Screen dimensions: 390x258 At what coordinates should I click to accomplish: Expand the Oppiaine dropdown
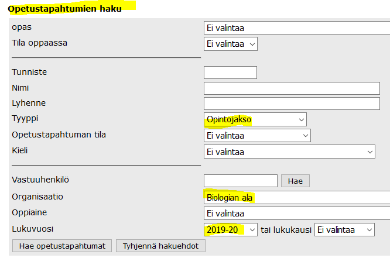pos(296,214)
